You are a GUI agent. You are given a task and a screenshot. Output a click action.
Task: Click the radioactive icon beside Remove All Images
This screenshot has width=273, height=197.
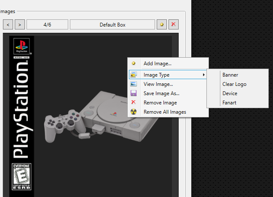[134, 112]
